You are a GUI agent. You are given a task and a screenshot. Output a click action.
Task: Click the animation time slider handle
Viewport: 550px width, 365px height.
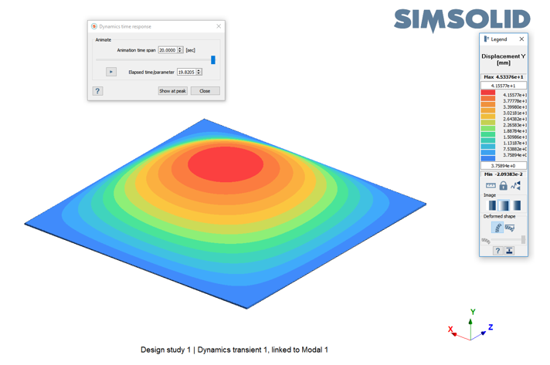pos(213,59)
